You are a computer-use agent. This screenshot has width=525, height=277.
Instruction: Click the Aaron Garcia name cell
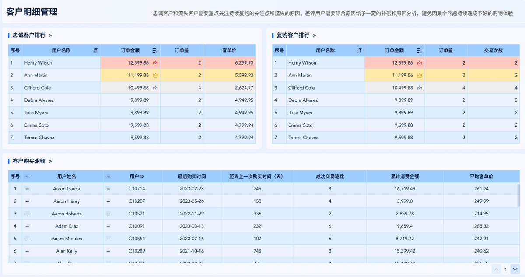[66, 189]
